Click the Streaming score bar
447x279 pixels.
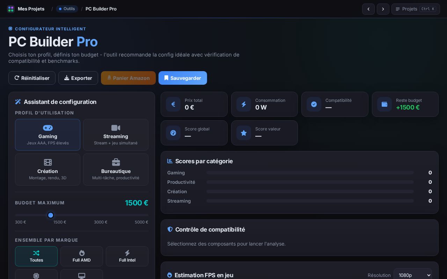[x=310, y=201]
